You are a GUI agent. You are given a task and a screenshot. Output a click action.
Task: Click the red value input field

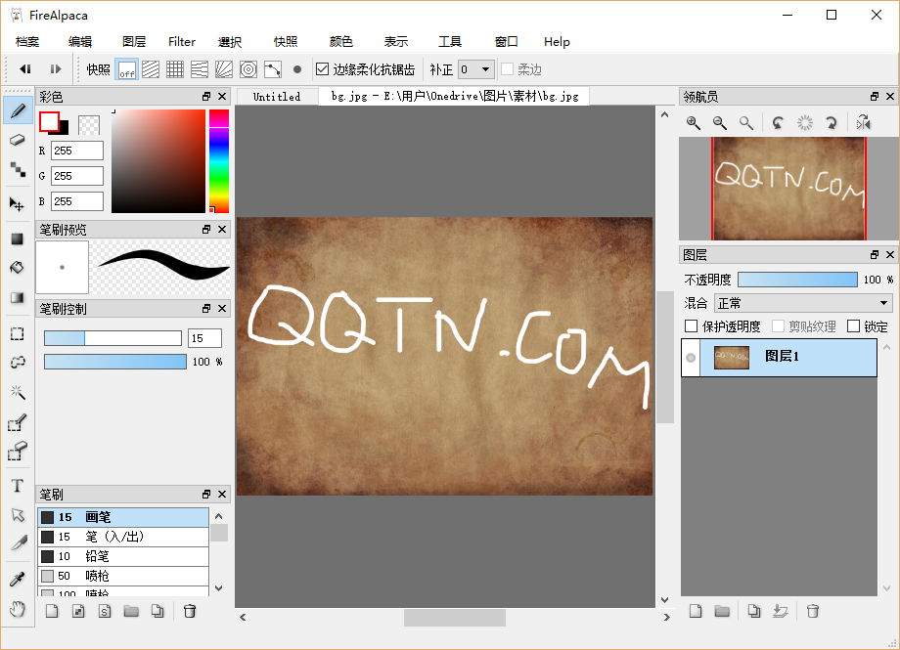tap(77, 151)
